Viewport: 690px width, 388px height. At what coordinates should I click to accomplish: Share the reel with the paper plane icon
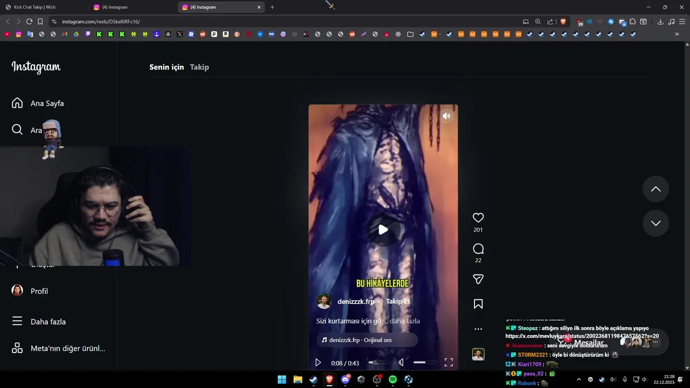478,279
